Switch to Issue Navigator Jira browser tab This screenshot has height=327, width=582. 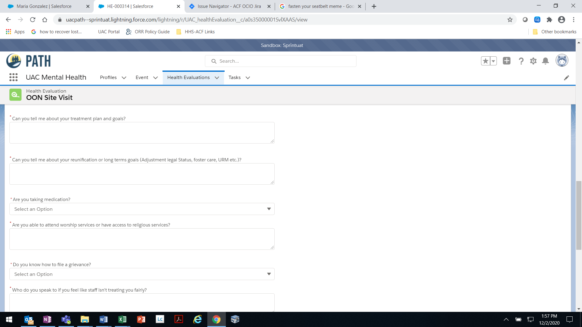point(229,6)
